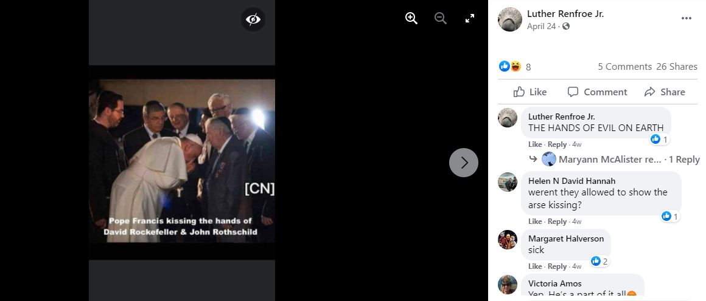This screenshot has height=301, width=706.
Task: Open the April 24 post timestamp
Action: pyautogui.click(x=541, y=26)
